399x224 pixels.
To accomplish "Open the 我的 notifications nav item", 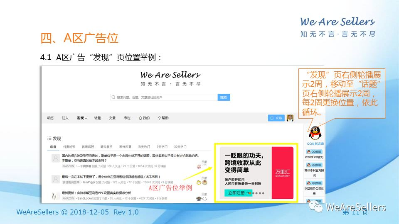I will point(144,118).
